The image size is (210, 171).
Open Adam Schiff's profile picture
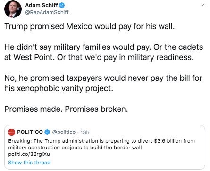click(x=13, y=9)
